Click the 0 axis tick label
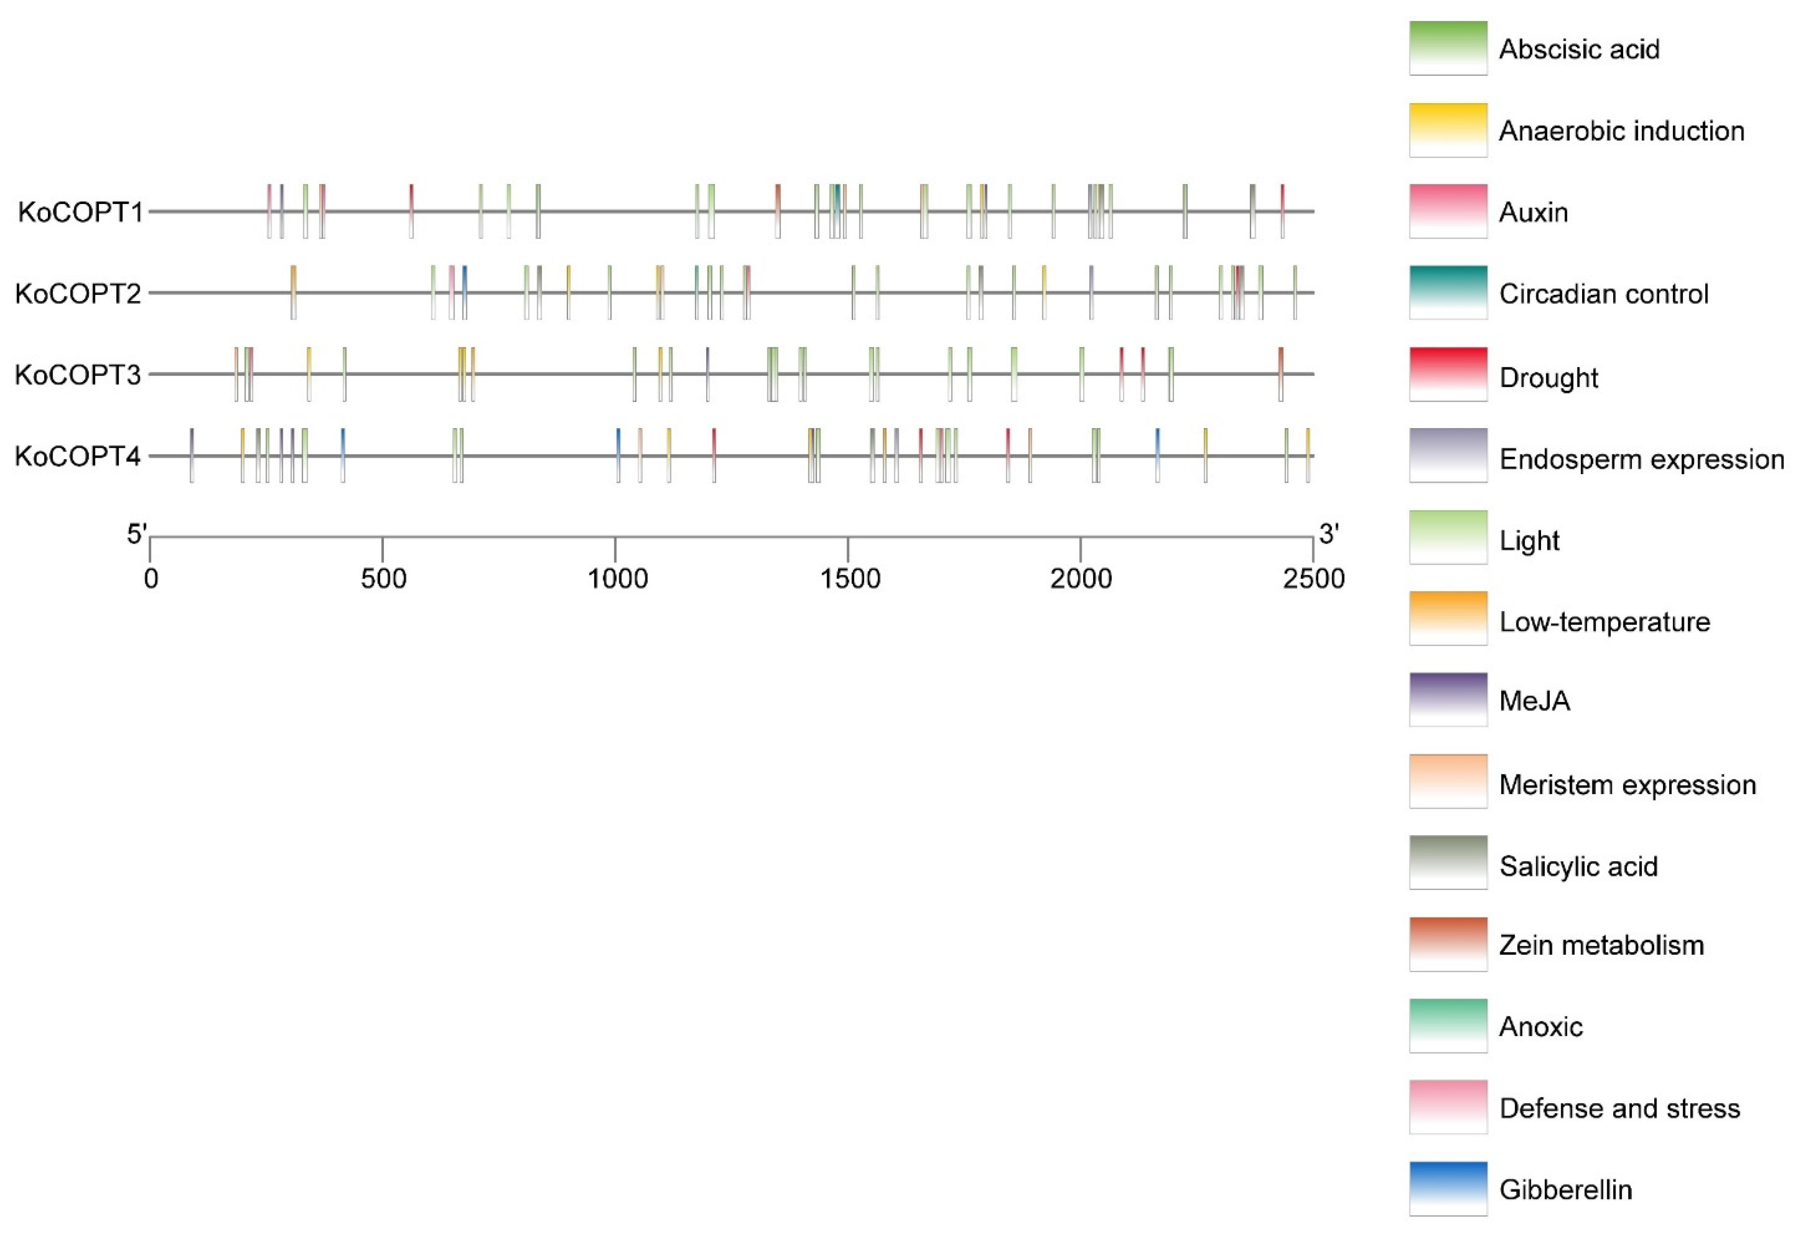Viewport: 1793px width, 1235px height. pos(151,579)
